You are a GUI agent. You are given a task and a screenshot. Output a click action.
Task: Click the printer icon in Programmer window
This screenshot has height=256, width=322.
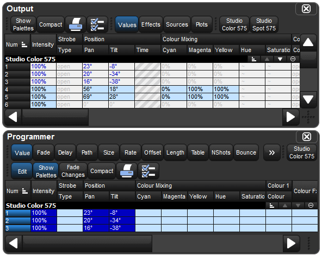point(127,171)
